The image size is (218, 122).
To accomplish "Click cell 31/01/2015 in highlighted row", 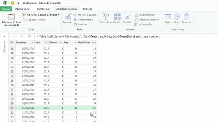I will coord(25,108).
